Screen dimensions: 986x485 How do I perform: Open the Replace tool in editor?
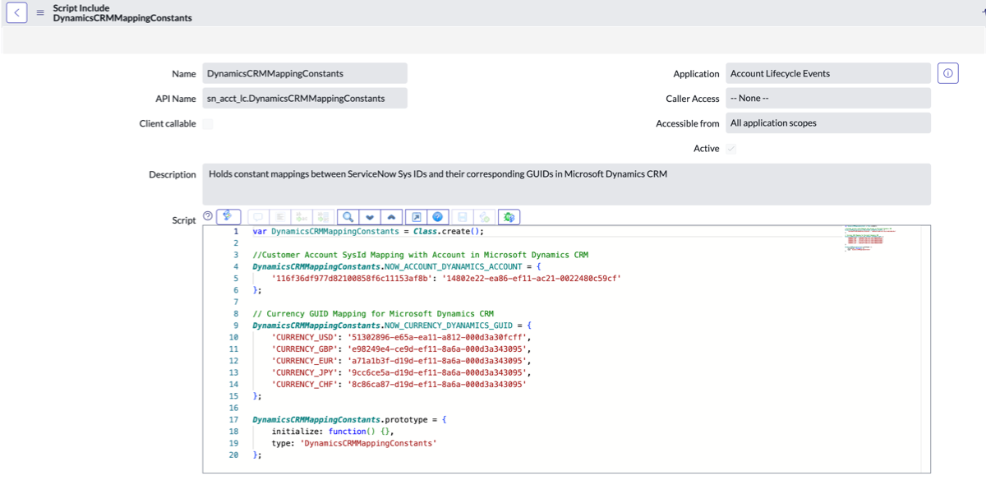coord(302,217)
